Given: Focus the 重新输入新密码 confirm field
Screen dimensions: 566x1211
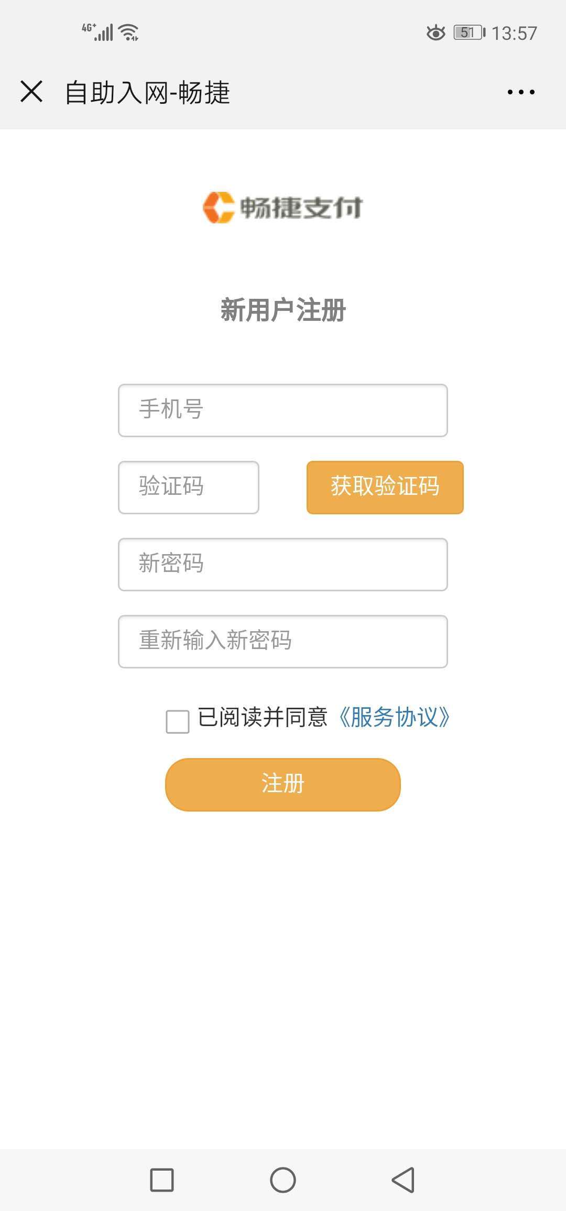Looking at the screenshot, I should [282, 642].
